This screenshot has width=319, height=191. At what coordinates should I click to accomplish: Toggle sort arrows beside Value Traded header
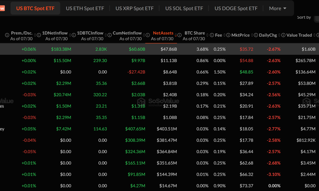(315, 35)
